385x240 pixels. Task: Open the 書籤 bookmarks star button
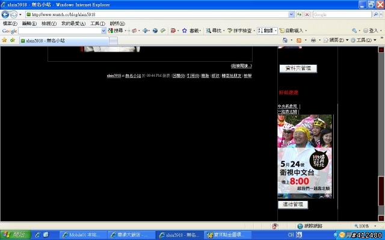191,31
